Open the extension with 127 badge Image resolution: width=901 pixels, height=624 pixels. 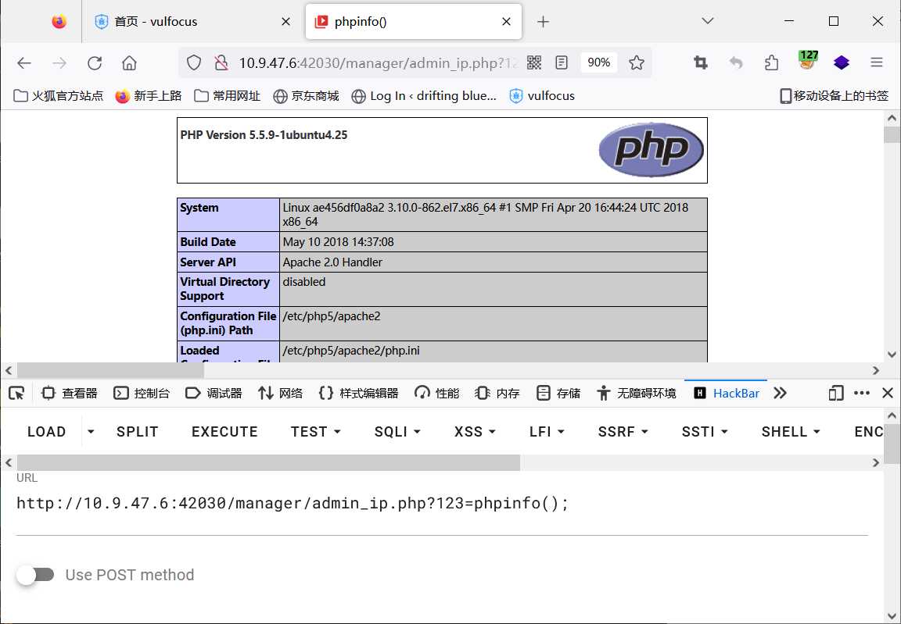pyautogui.click(x=808, y=60)
